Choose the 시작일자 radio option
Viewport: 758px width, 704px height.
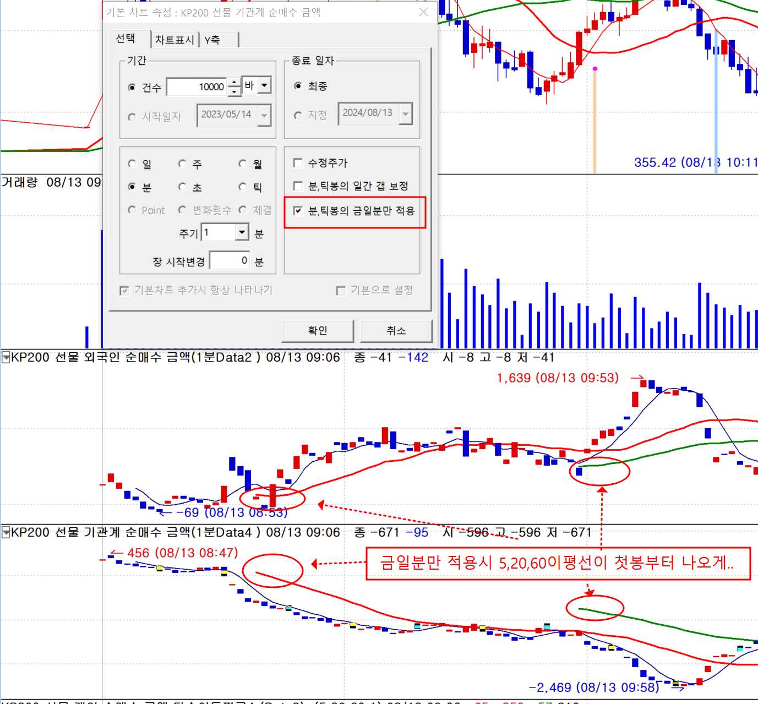pyautogui.click(x=132, y=117)
